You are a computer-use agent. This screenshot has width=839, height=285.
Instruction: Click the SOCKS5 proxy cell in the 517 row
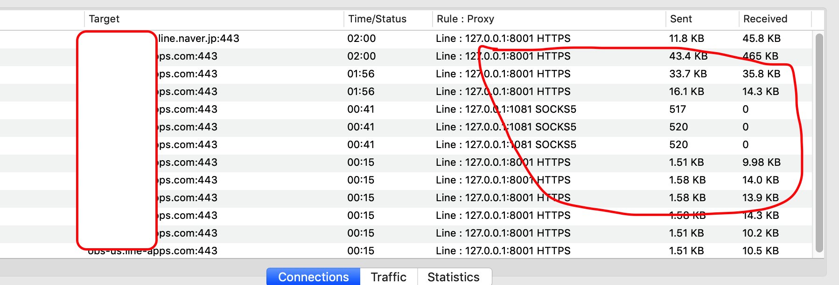coord(506,109)
